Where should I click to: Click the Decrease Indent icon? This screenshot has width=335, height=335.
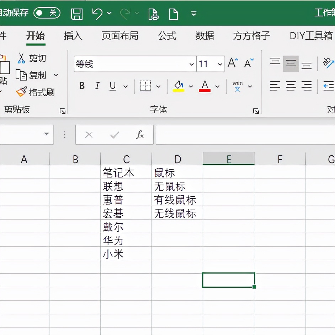(329, 86)
